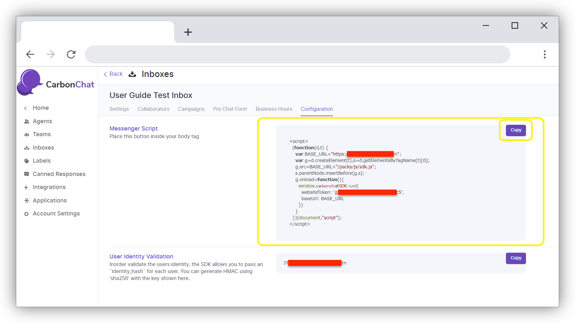Click the Account Settings gear icon

26,214
